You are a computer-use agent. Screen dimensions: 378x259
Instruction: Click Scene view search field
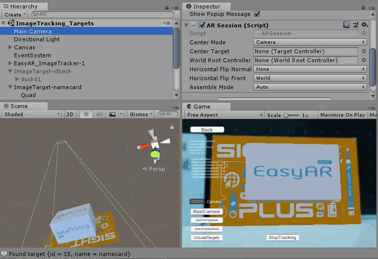[168, 114]
